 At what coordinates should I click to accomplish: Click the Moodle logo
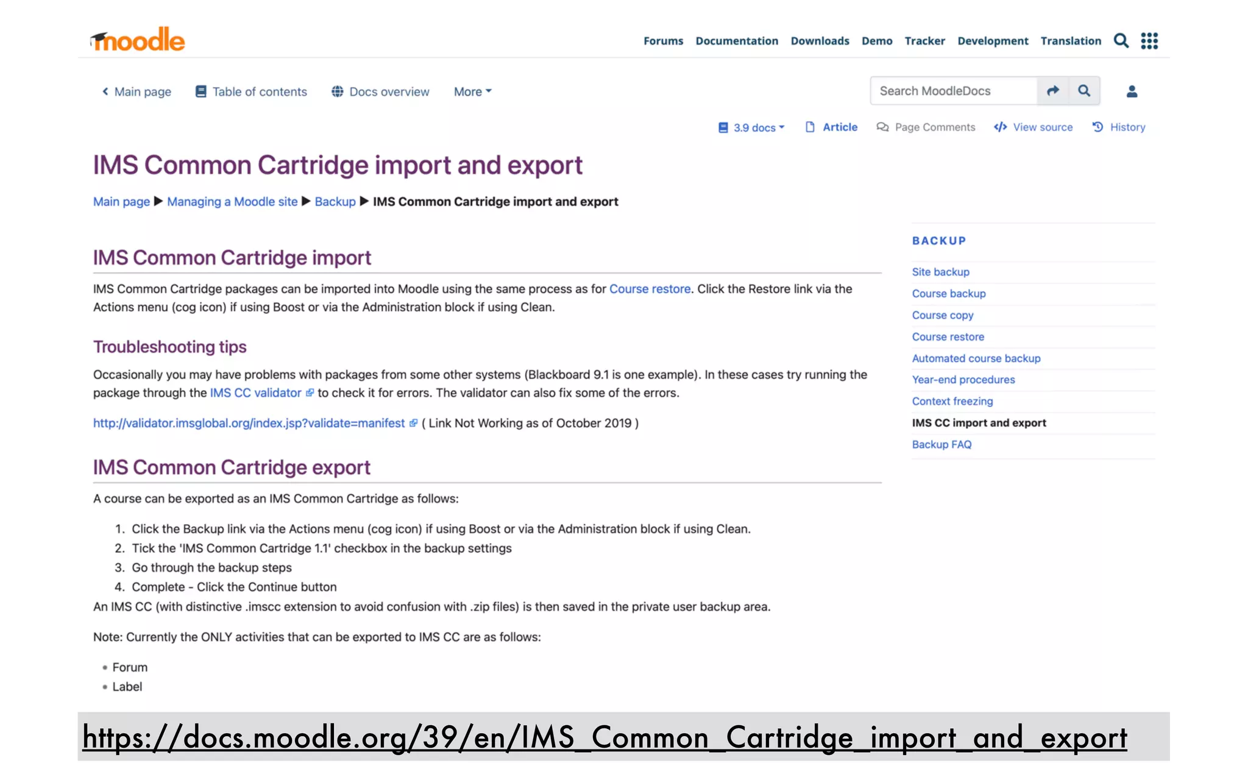tap(137, 40)
